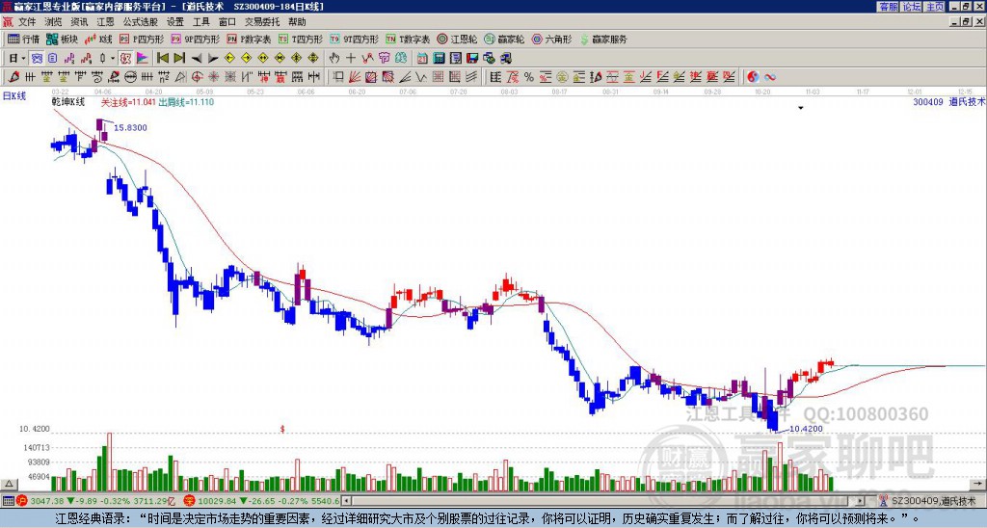Click the keyboard icon in status bar

[x=8, y=501]
